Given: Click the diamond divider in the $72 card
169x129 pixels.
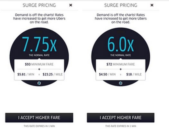Looking at the screenshot, I should tap(120, 69).
